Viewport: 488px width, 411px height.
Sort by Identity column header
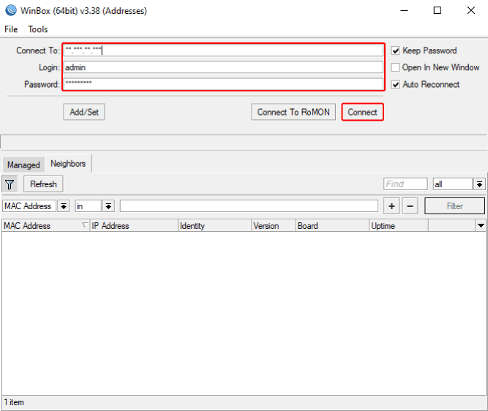tap(215, 225)
